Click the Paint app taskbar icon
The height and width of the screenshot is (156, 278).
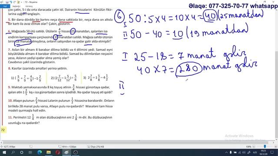coord(66,152)
